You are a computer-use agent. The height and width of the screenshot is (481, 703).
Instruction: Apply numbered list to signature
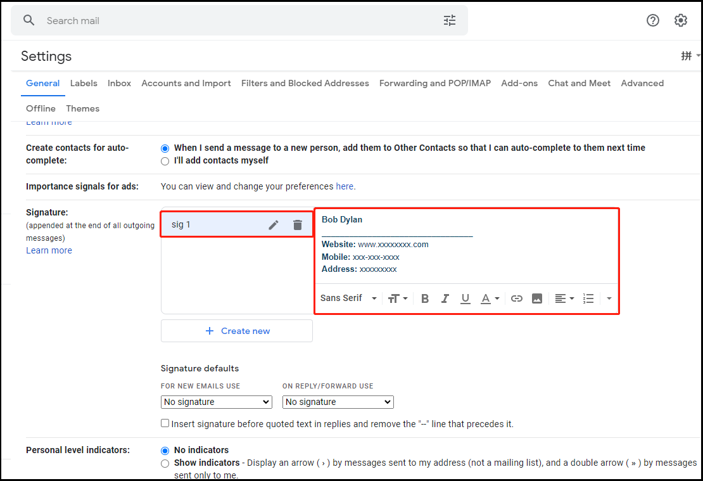pos(588,298)
